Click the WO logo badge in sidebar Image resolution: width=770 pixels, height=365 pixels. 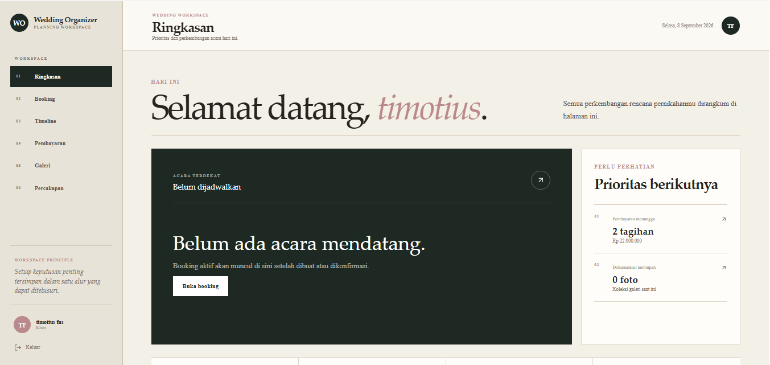pos(19,23)
